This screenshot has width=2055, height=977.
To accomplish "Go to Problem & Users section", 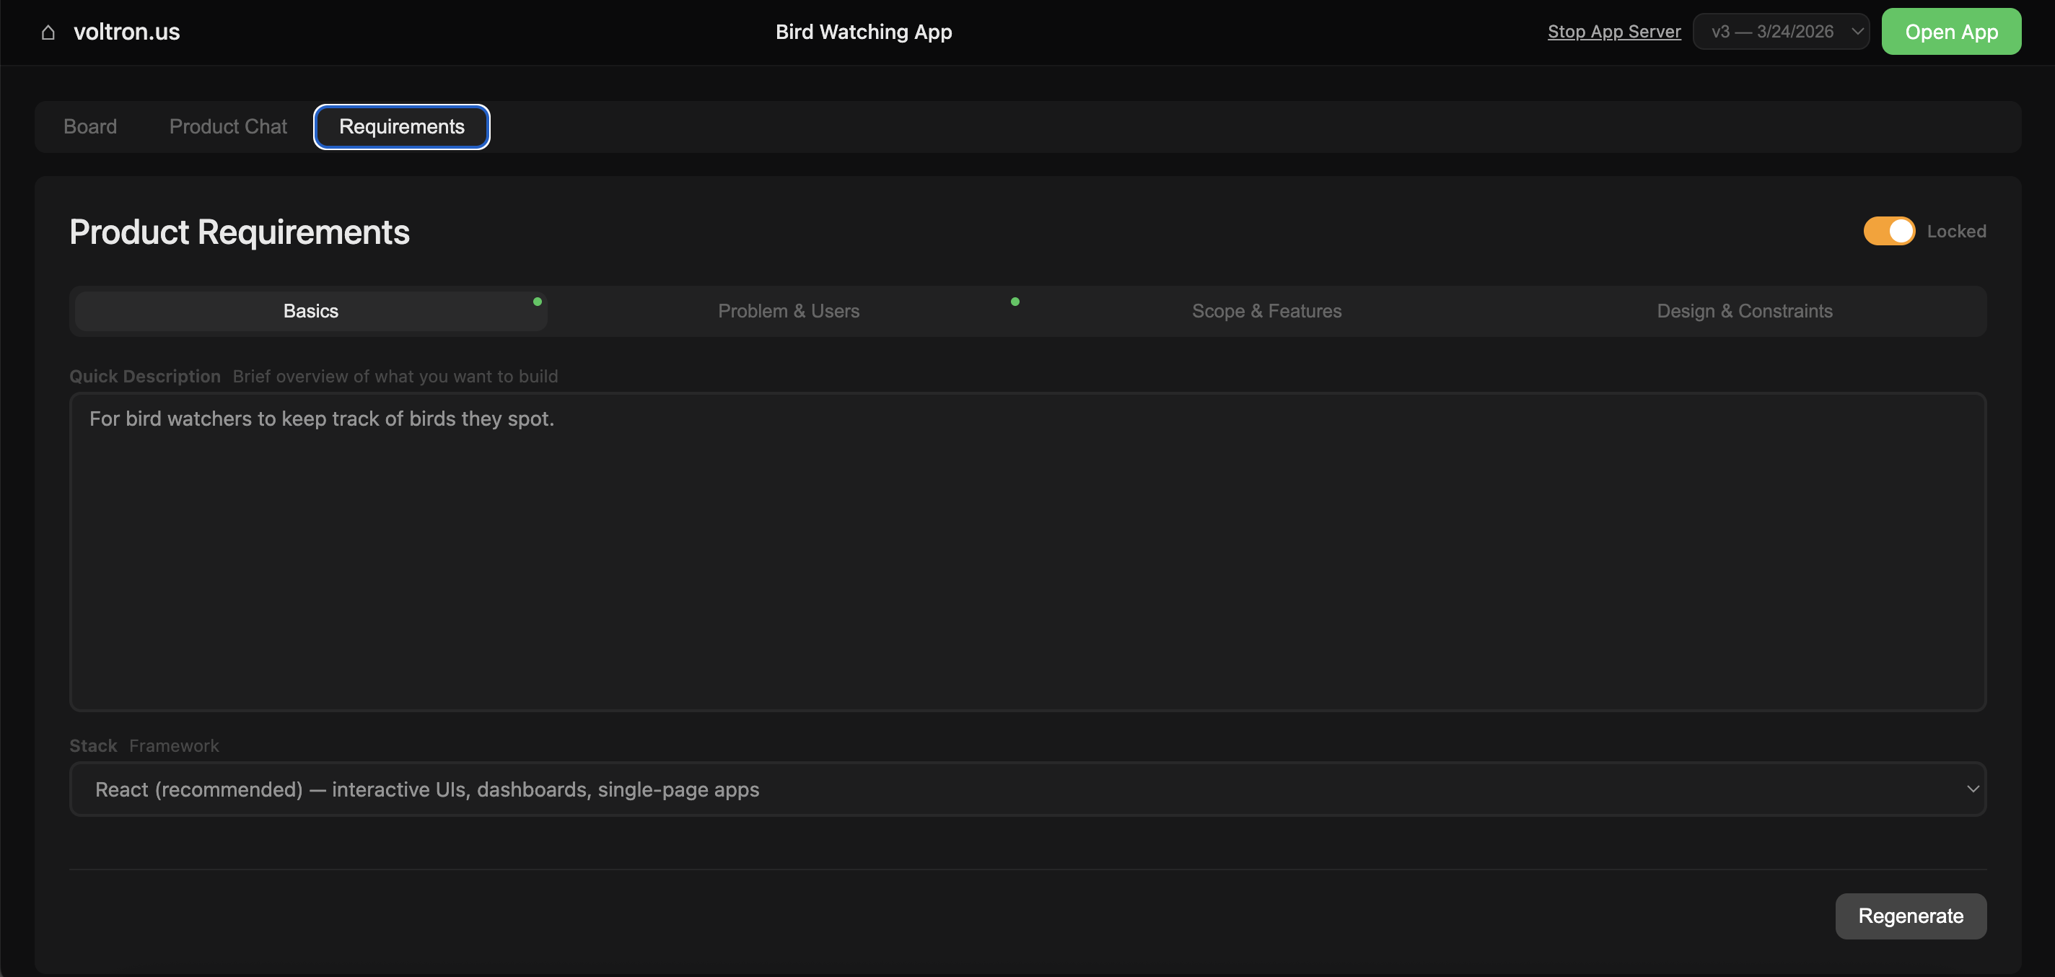I will tap(788, 311).
